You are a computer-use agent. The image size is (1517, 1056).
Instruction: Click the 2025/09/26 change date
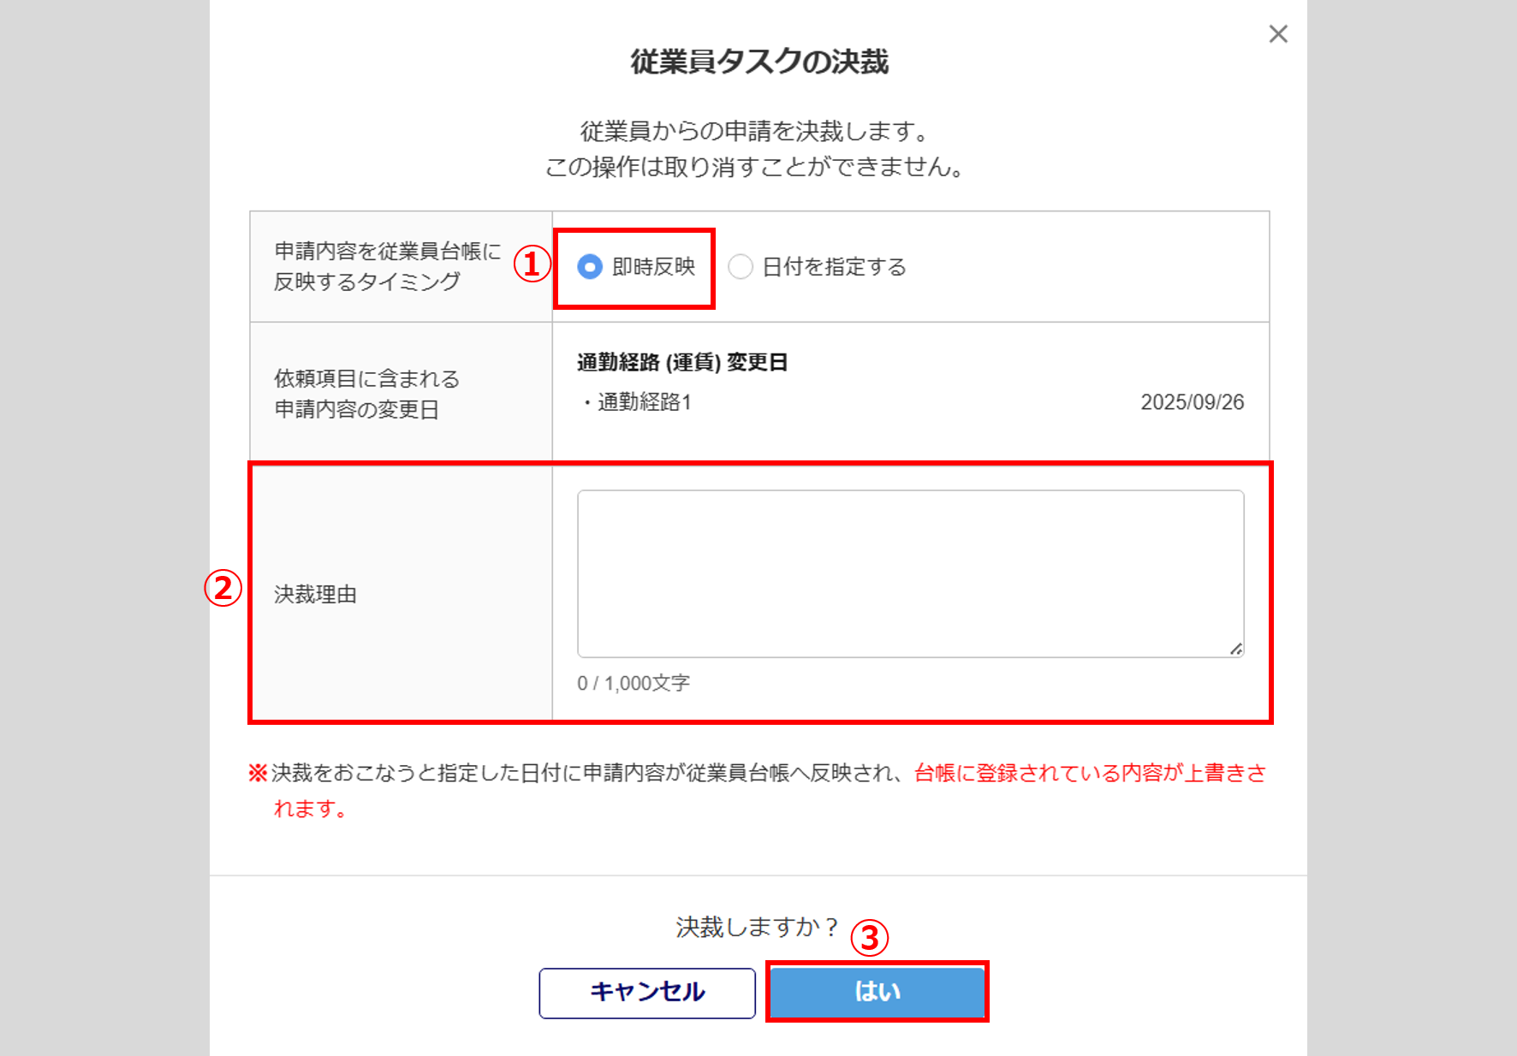point(1192,402)
